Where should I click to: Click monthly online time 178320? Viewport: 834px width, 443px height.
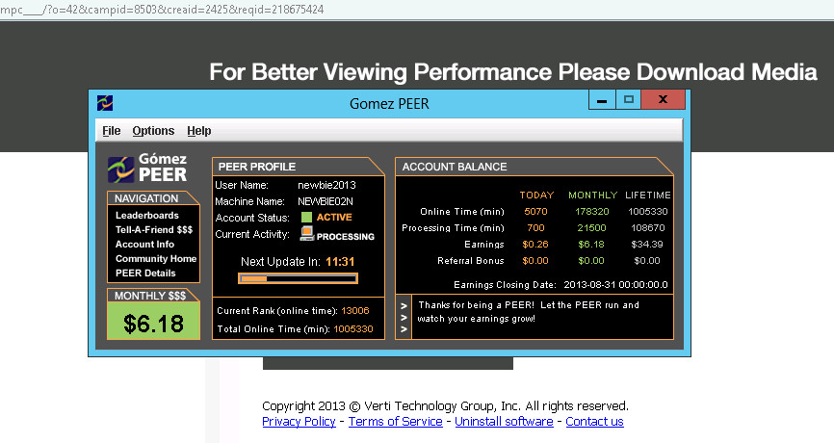click(x=591, y=211)
